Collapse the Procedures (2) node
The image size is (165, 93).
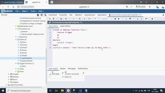tap(16, 29)
